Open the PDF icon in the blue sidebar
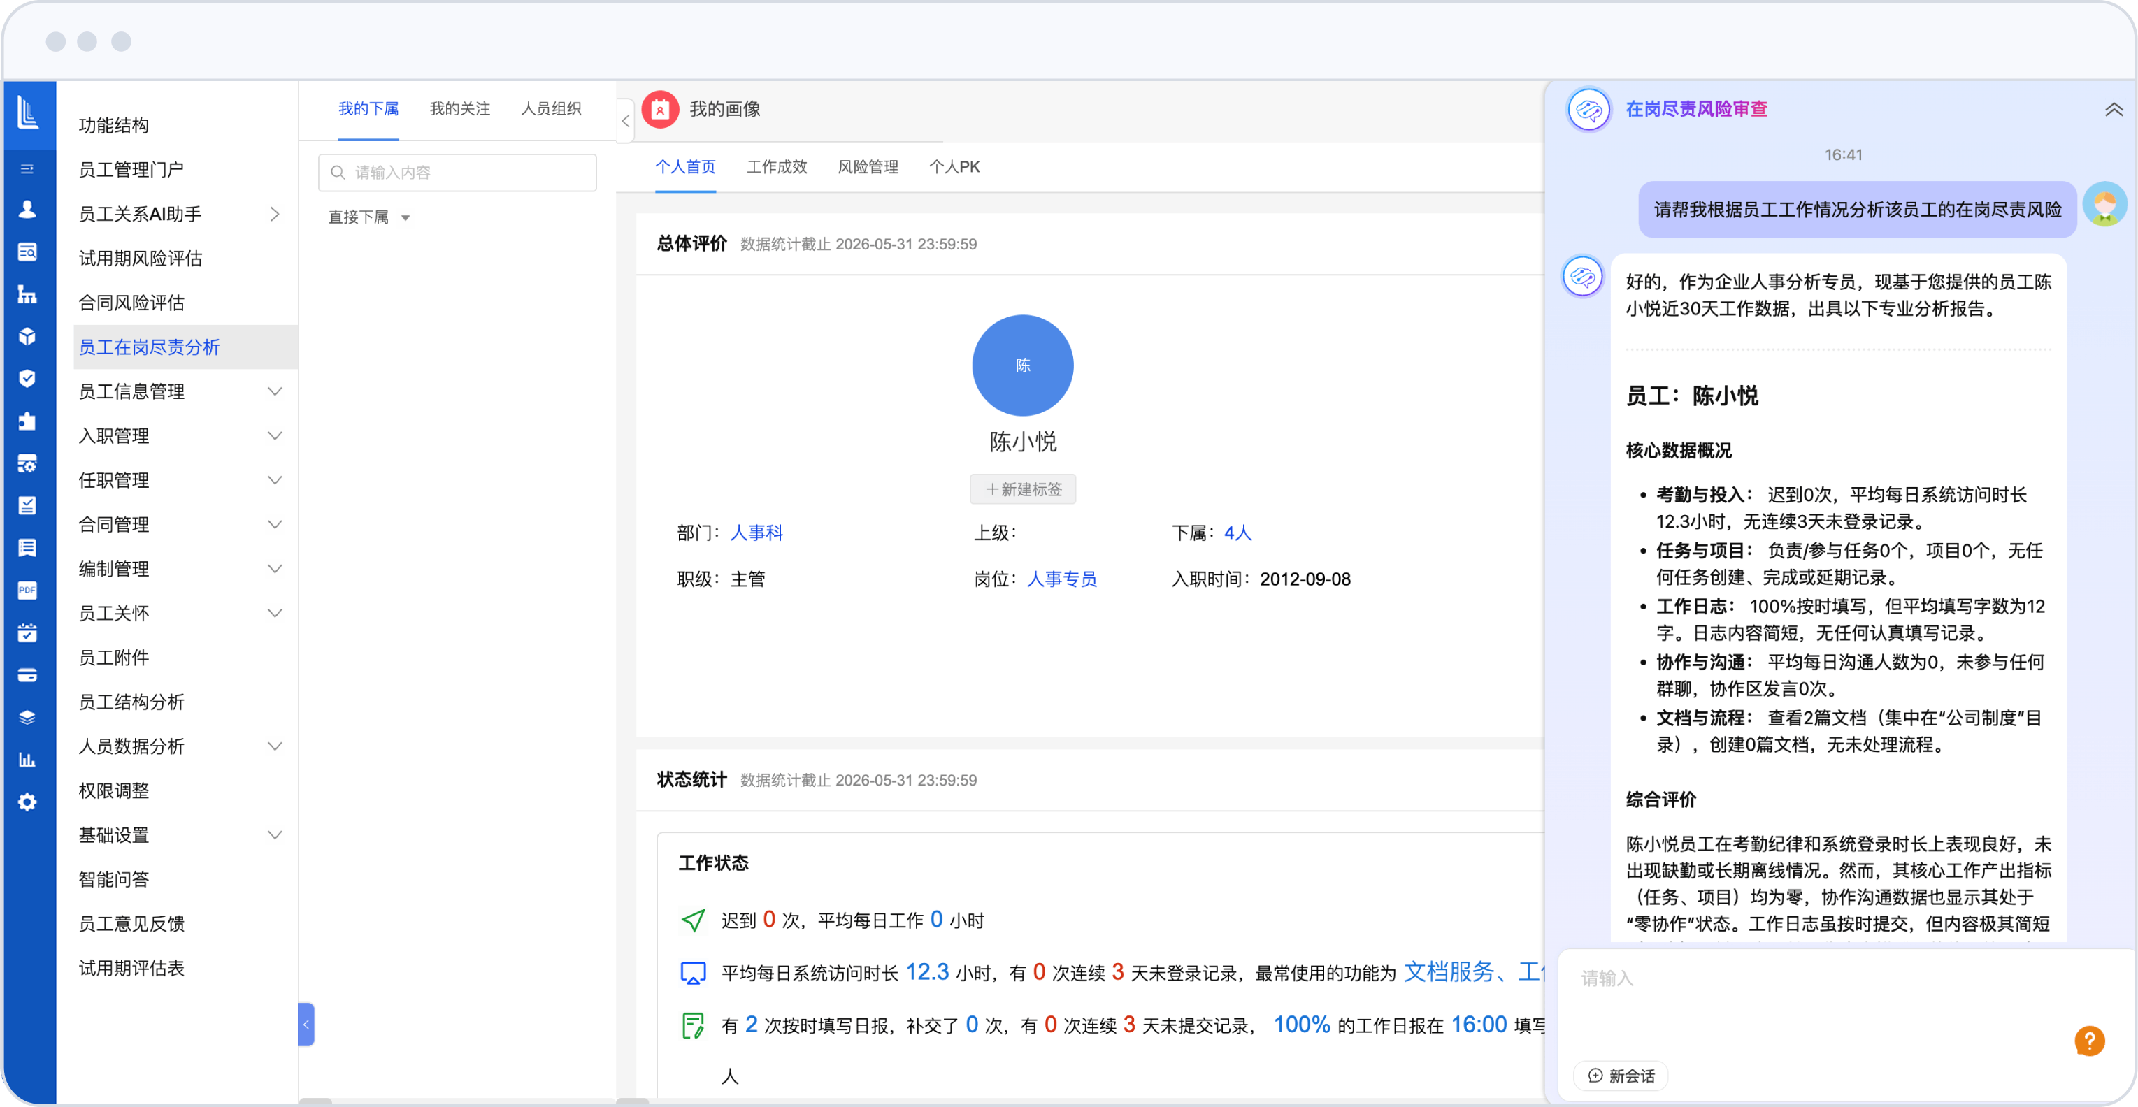Image resolution: width=2138 pixels, height=1107 pixels. coord(27,590)
